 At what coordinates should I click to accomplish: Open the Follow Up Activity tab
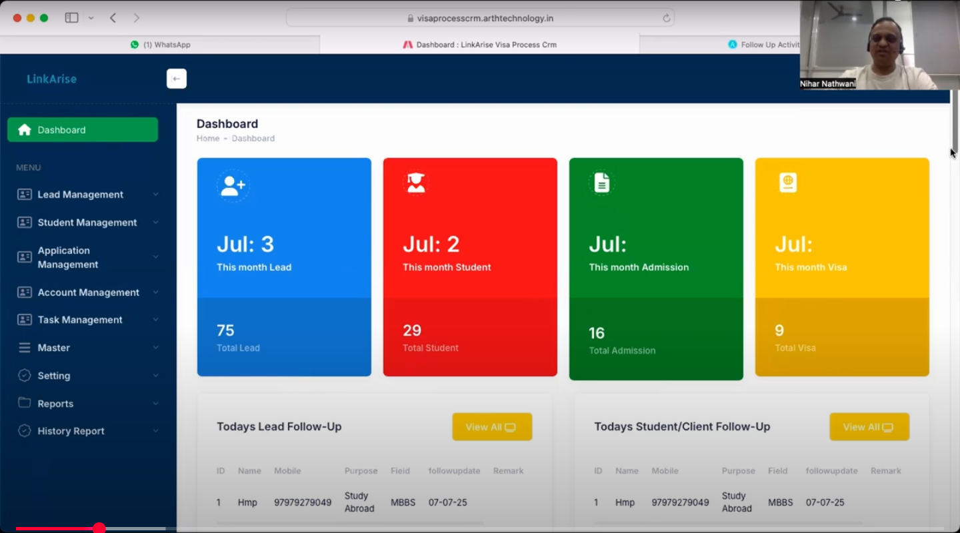765,45
